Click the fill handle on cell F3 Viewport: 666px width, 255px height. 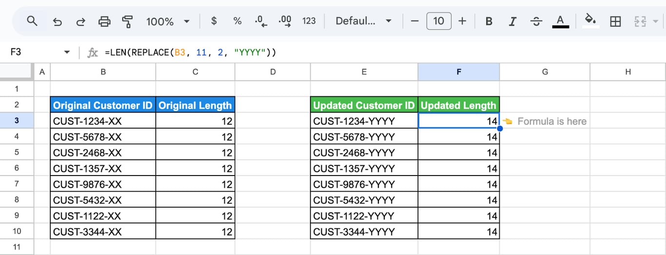coord(500,128)
